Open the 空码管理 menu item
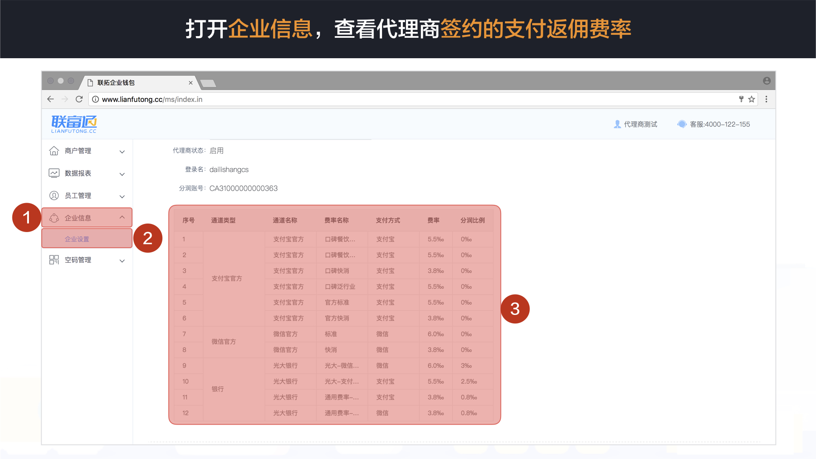The height and width of the screenshot is (459, 816). [87, 260]
